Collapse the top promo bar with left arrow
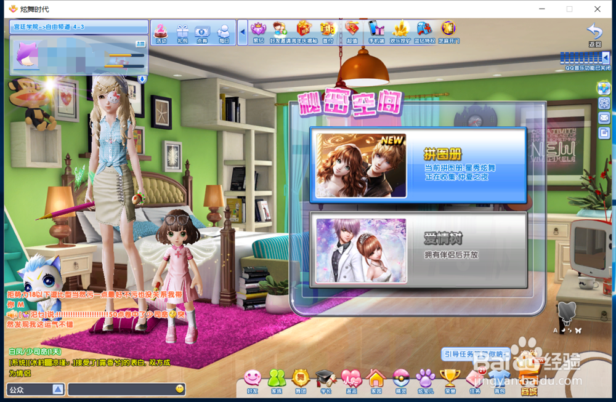Image resolution: width=616 pixels, height=402 pixels. point(242,32)
